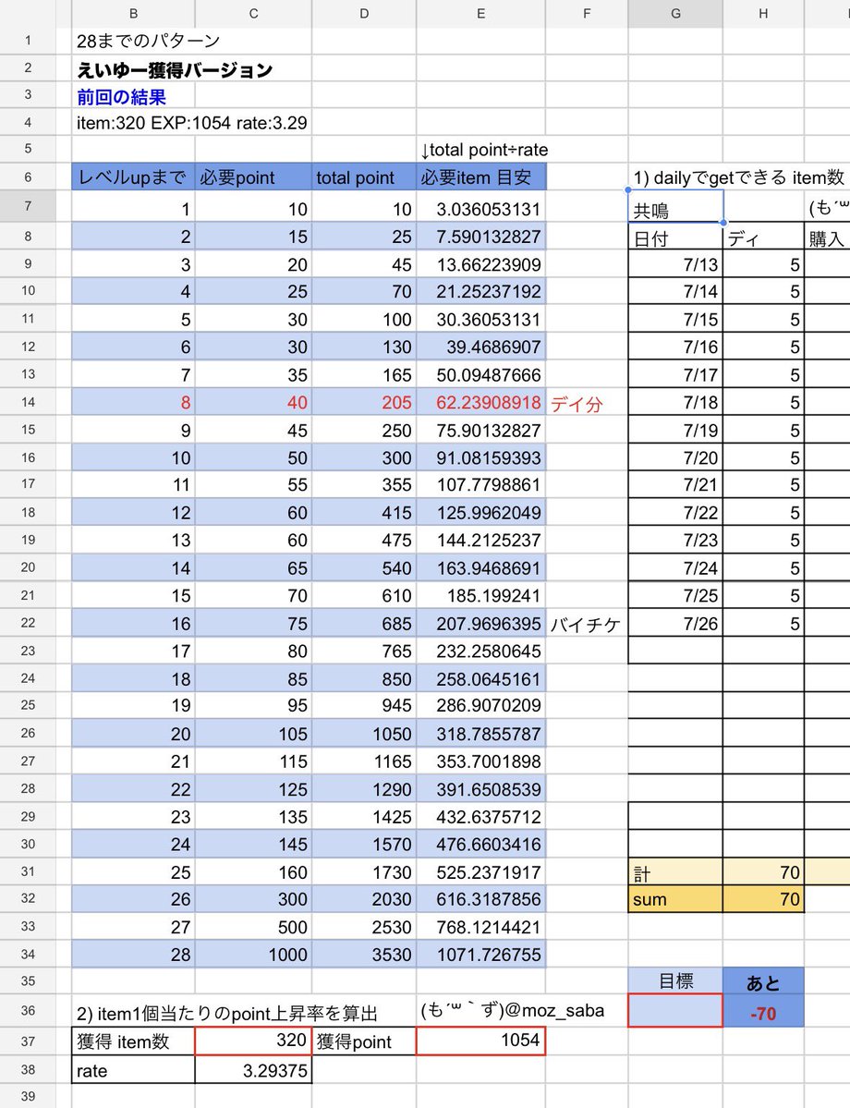Image resolution: width=850 pixels, height=1108 pixels.
Task: Click the '@moz_saba' credit cell
Action: point(513,1010)
